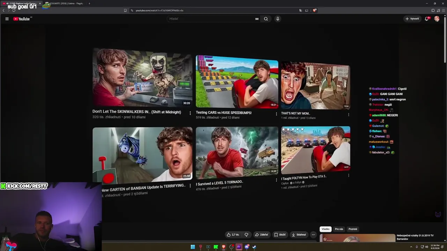Open the taskbar clock showing 11:56 PM

(x=435, y=247)
